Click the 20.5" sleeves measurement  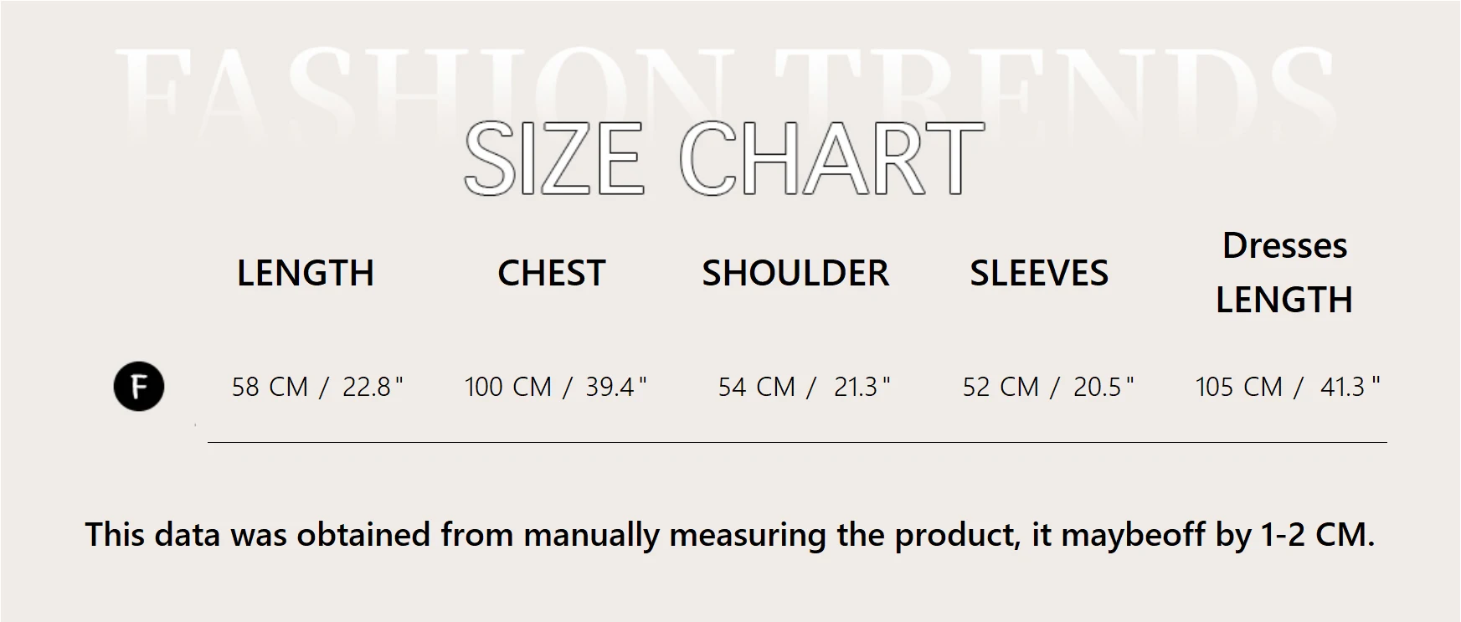pyautogui.click(x=1103, y=387)
